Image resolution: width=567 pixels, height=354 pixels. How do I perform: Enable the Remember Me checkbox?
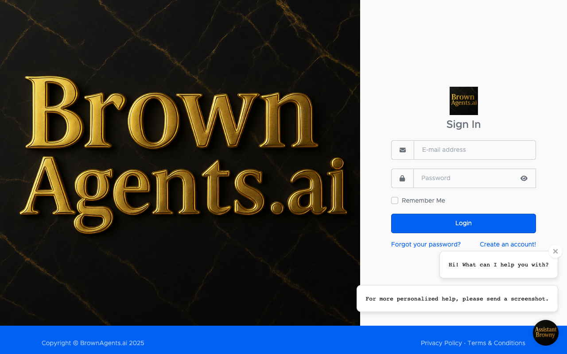pos(394,200)
